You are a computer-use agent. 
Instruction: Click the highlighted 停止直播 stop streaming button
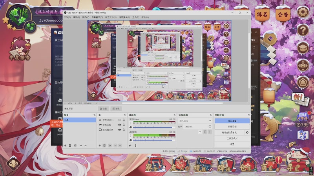[x=232, y=121]
